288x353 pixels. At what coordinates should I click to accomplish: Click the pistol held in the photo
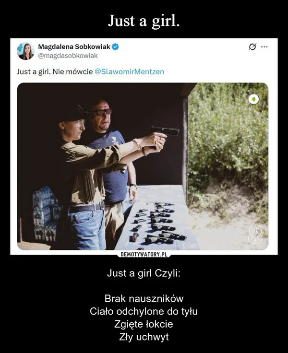(165, 131)
